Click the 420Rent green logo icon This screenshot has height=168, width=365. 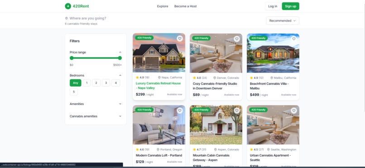pos(68,6)
